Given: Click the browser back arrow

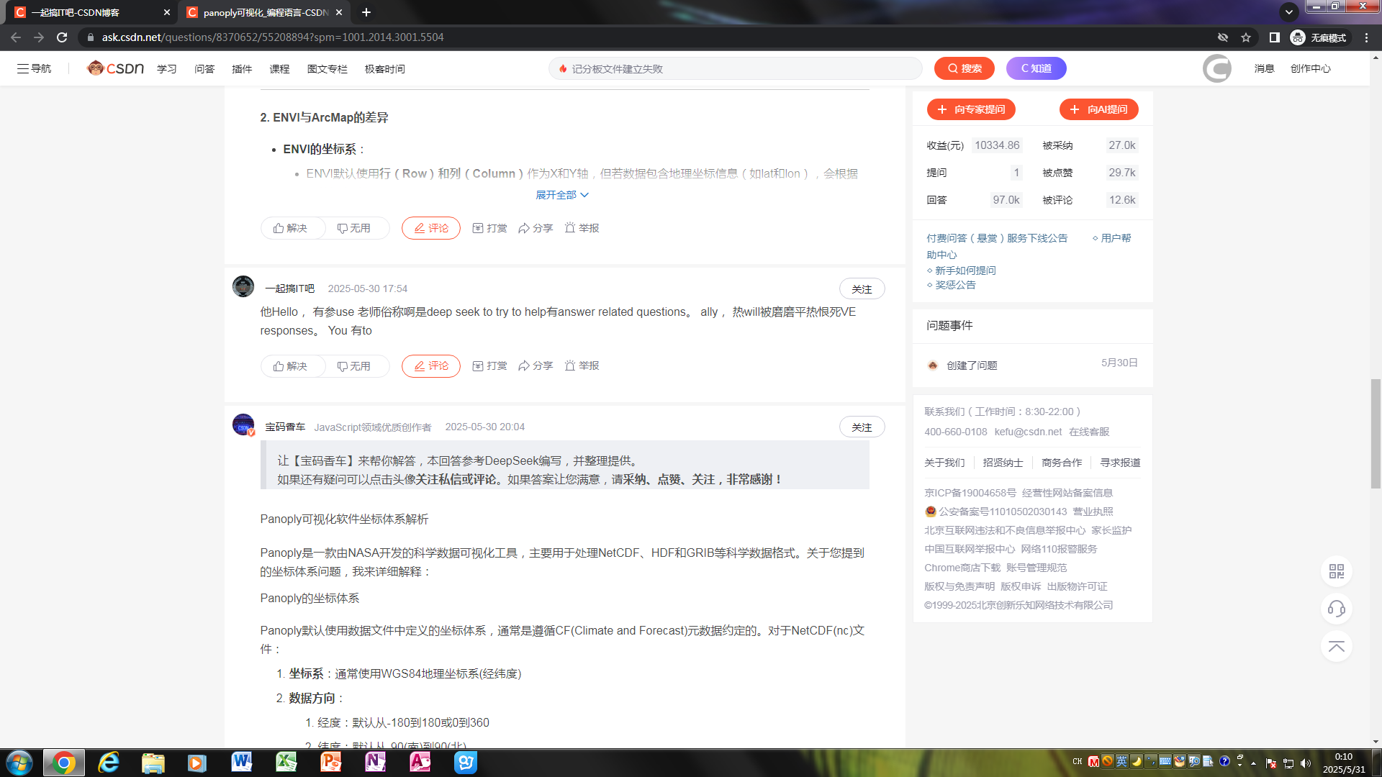Looking at the screenshot, I should click(x=16, y=37).
